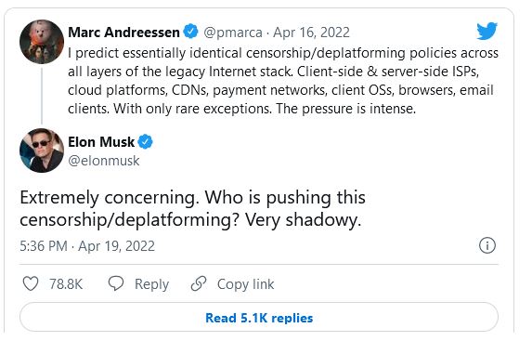The image size is (532, 341).
Task: Open Marc Andreessen's profile picture
Action: tap(42, 42)
